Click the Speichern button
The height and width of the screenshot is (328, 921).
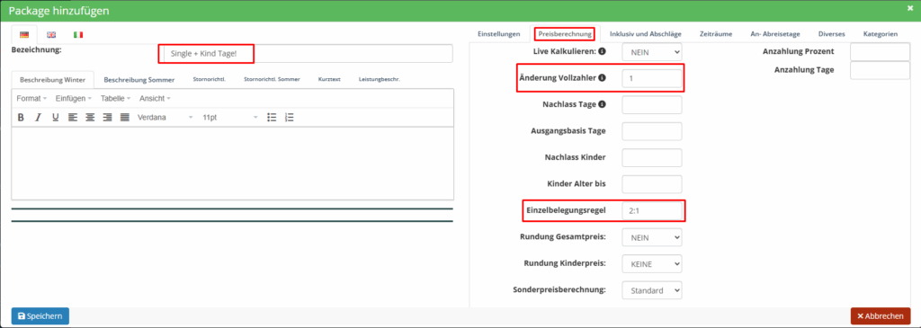[x=40, y=315]
